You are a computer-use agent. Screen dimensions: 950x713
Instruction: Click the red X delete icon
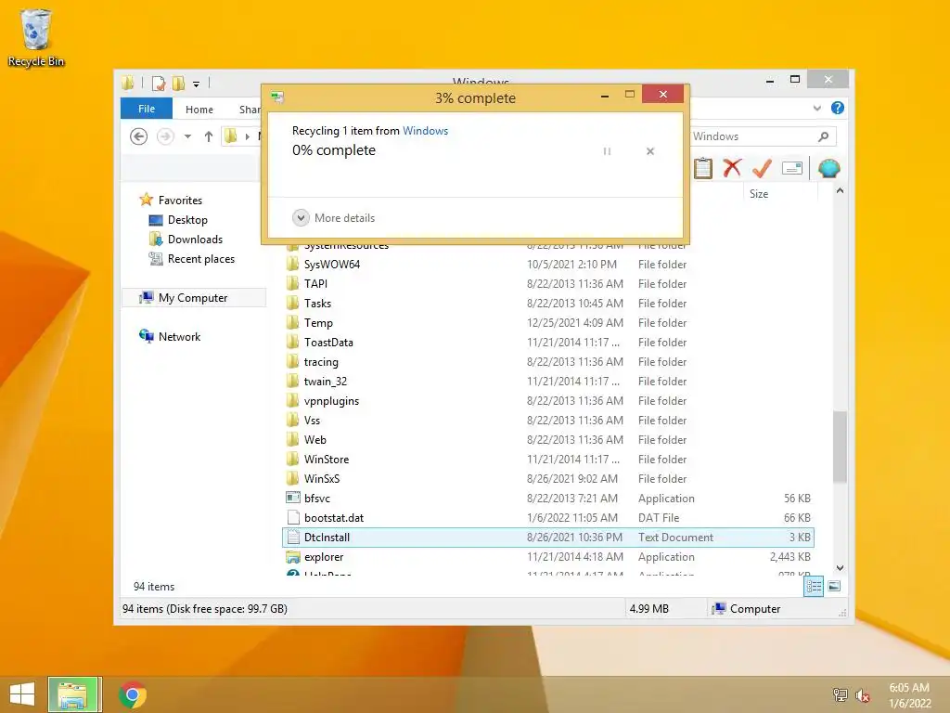[x=733, y=168]
